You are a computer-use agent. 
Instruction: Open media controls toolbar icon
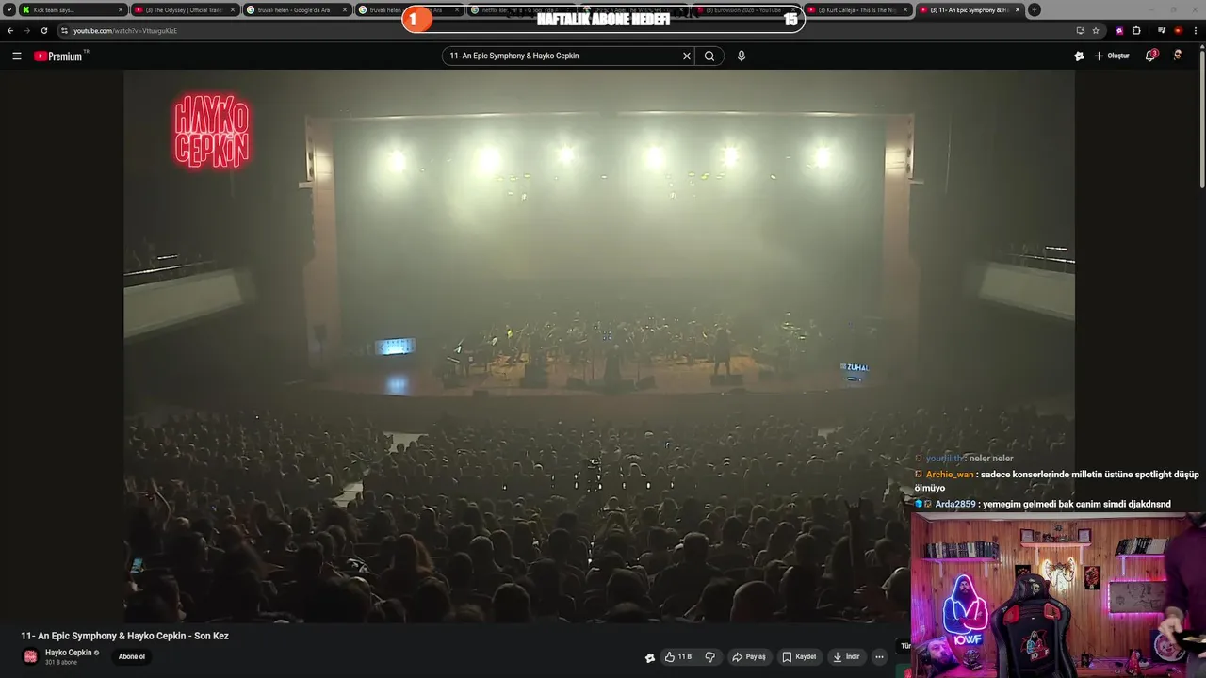coord(1162,30)
